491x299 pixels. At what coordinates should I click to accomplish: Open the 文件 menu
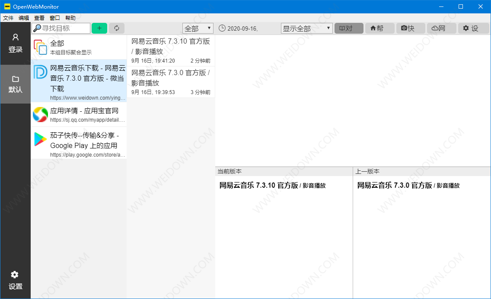(8, 18)
